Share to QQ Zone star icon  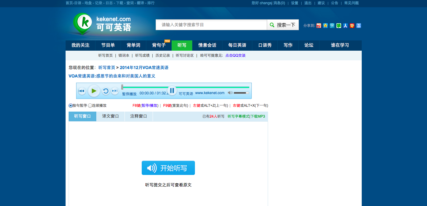tap(325, 26)
